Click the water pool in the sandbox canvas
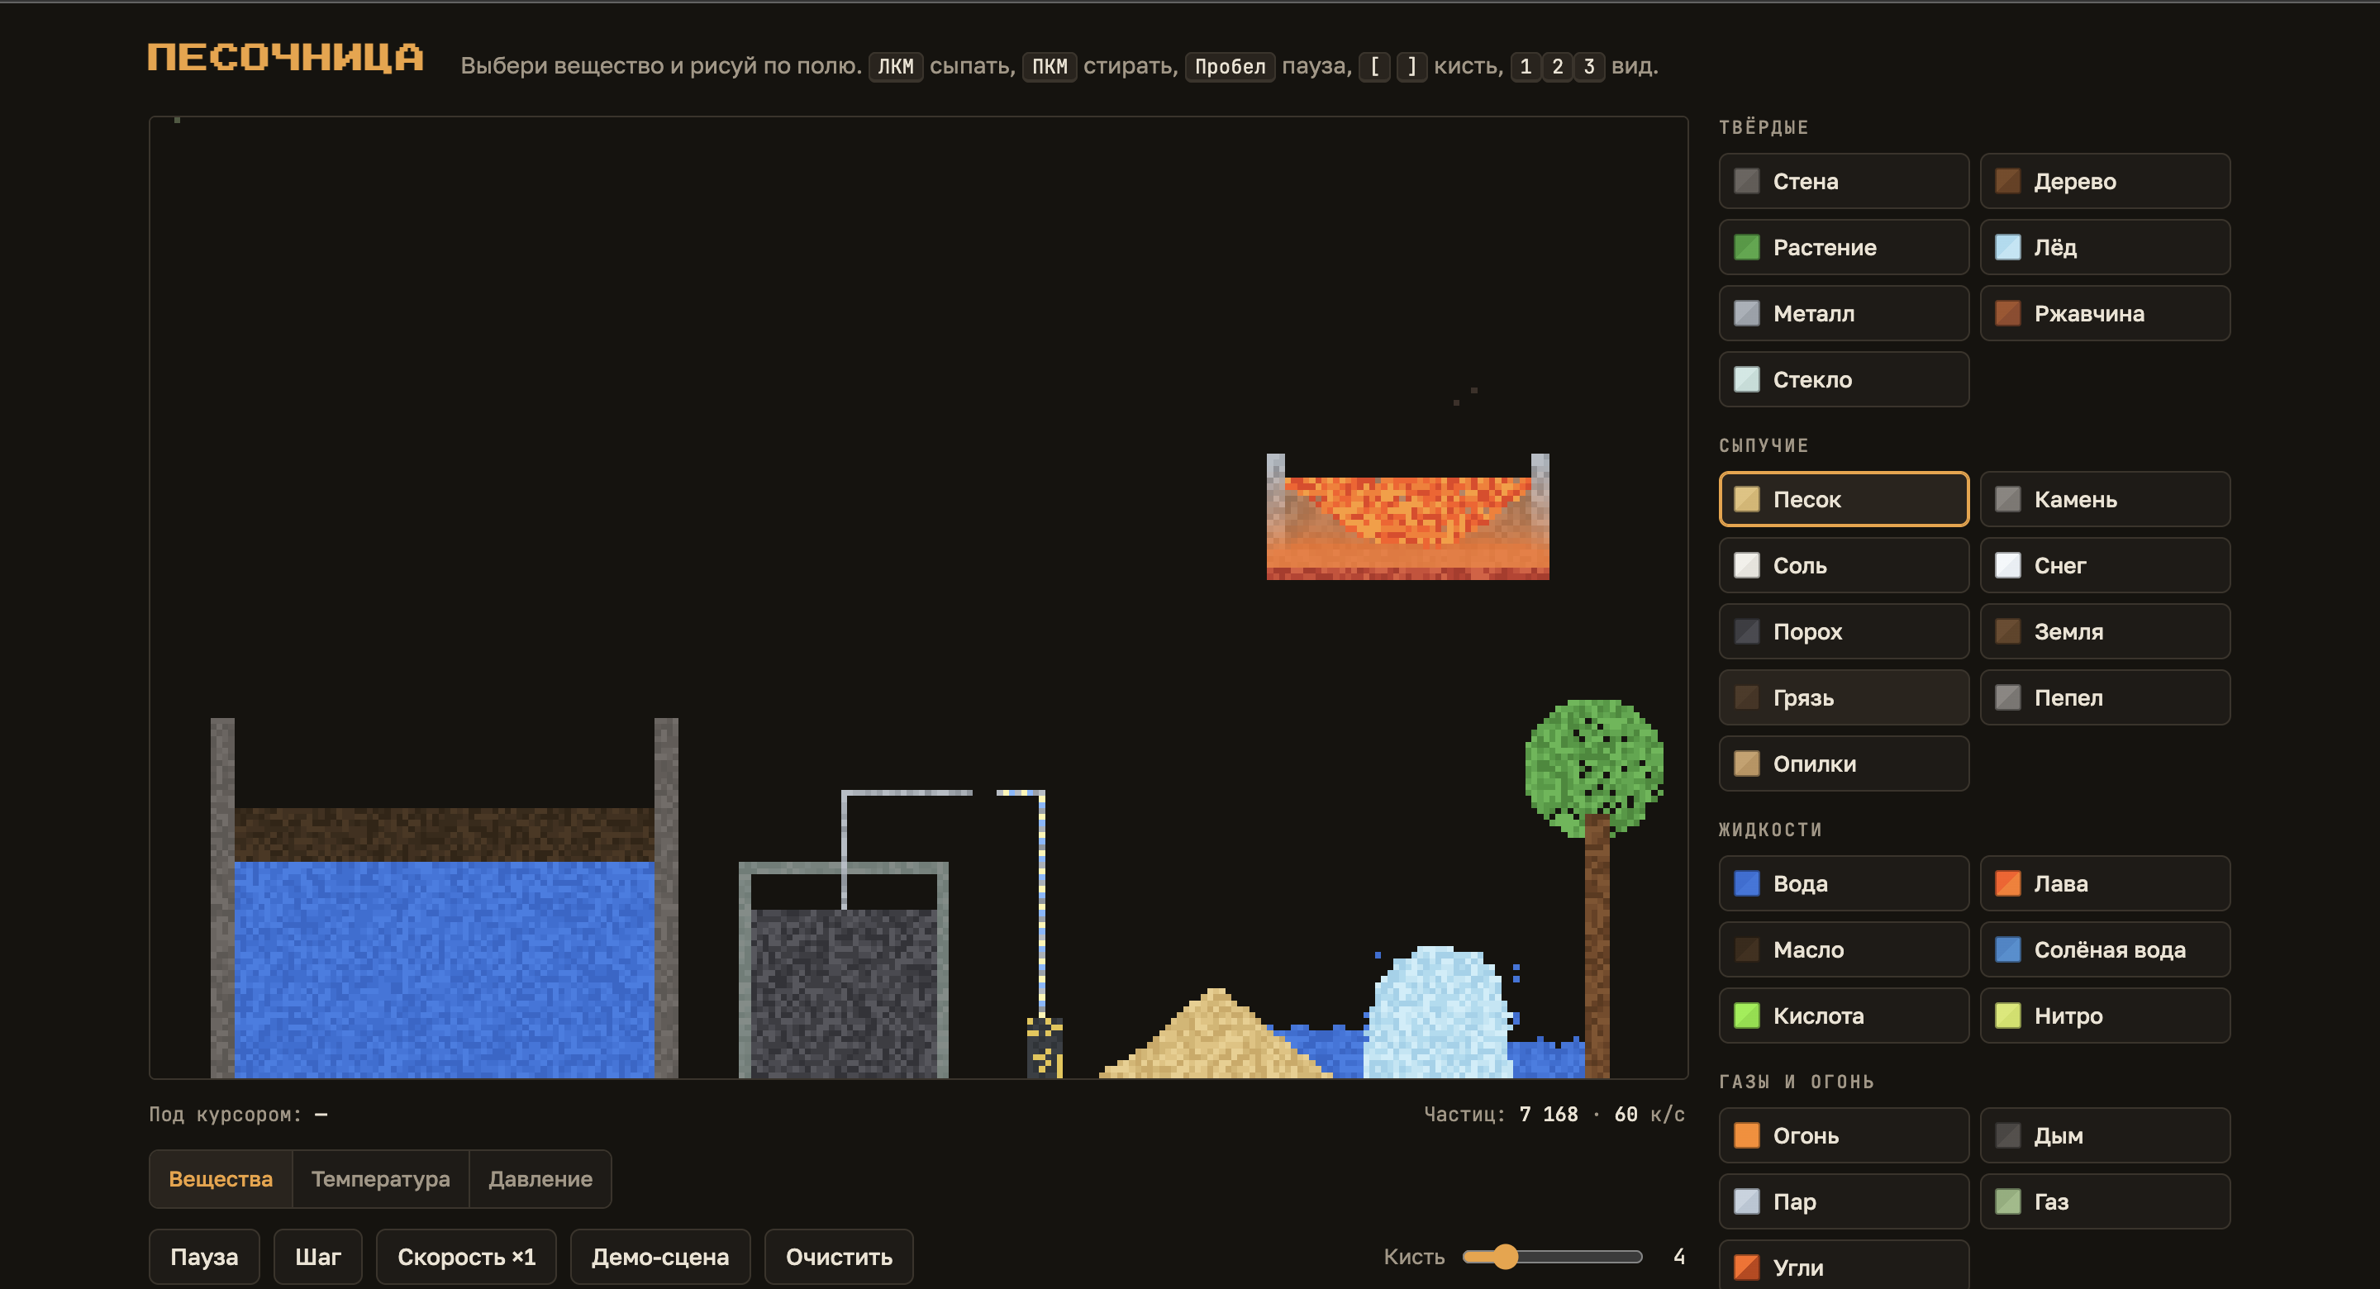 (x=444, y=968)
